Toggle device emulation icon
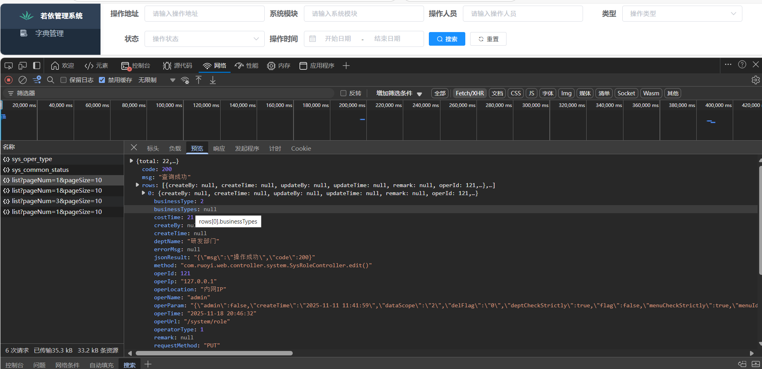The width and height of the screenshot is (762, 369). 23,65
